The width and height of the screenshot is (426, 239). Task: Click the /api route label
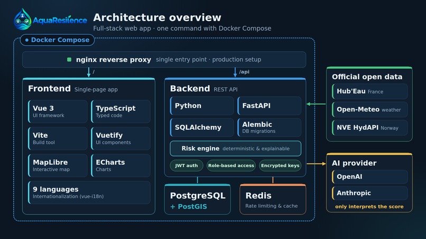click(x=244, y=72)
